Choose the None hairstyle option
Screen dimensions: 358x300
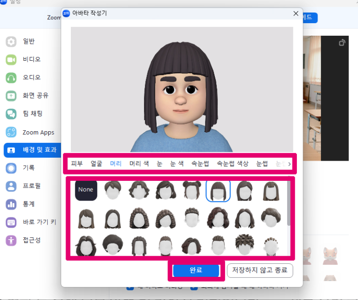click(86, 190)
